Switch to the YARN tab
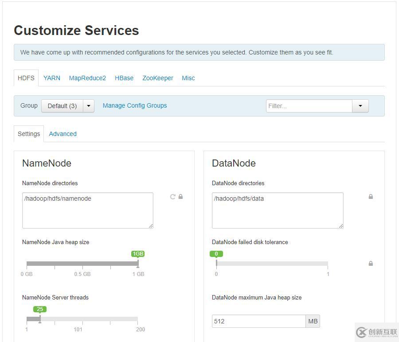Screen dimensions: 399x342 (x=52, y=78)
